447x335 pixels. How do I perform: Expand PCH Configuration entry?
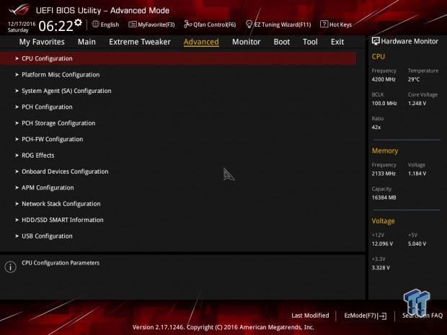(x=47, y=107)
